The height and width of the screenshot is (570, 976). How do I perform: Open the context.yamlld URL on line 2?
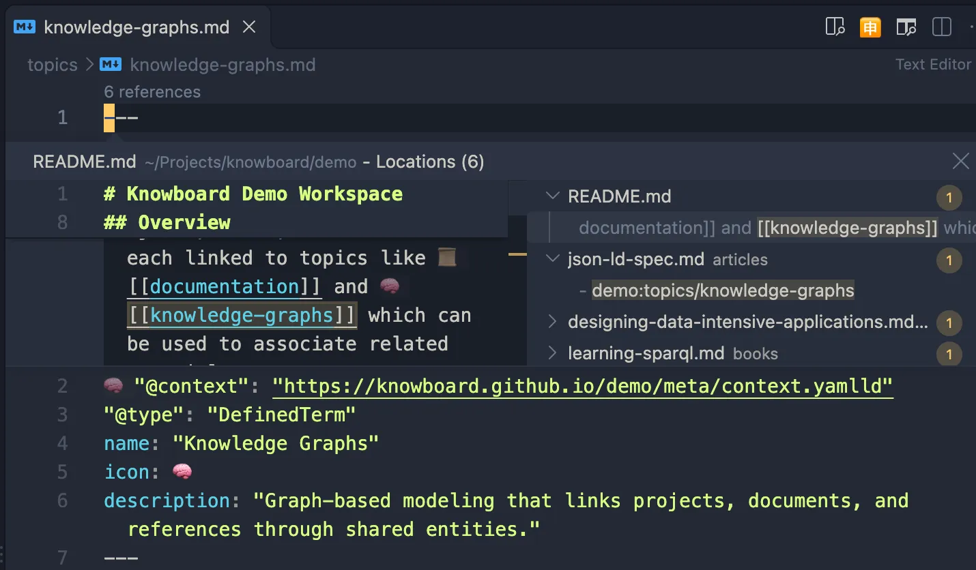click(x=583, y=387)
